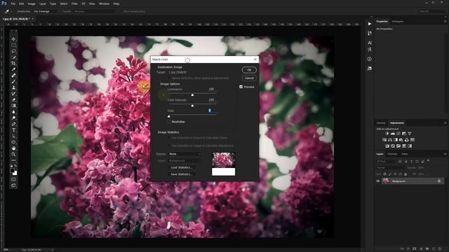Click the Match Color source thumbnail preview
The width and height of the screenshot is (449, 252).
(223, 160)
